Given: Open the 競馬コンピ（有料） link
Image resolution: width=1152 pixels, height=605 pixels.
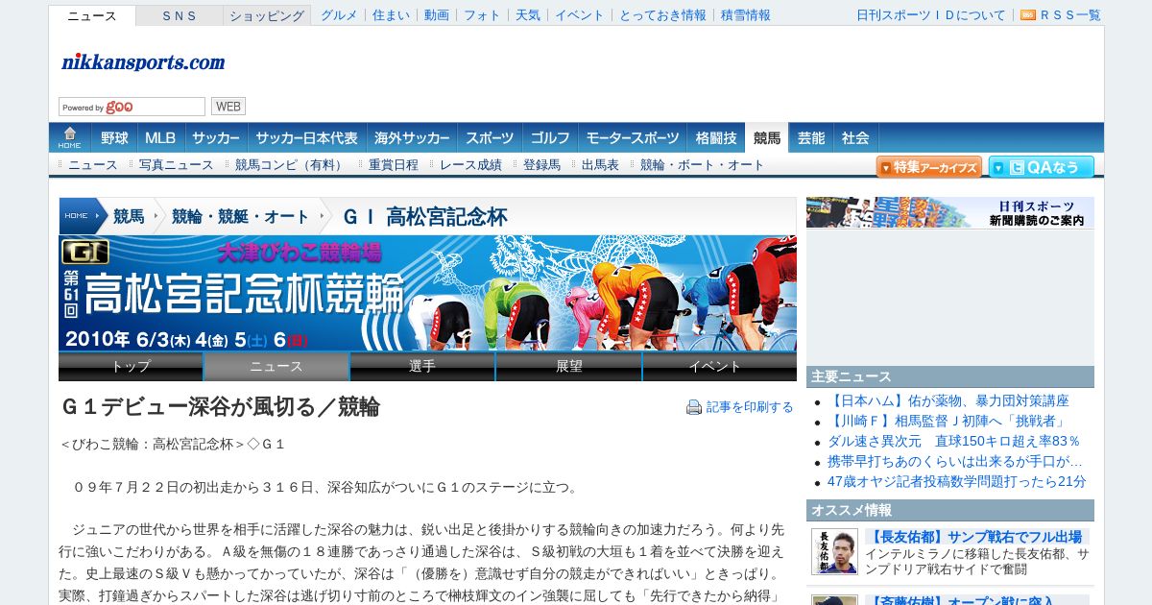Looking at the screenshot, I should tap(291, 165).
